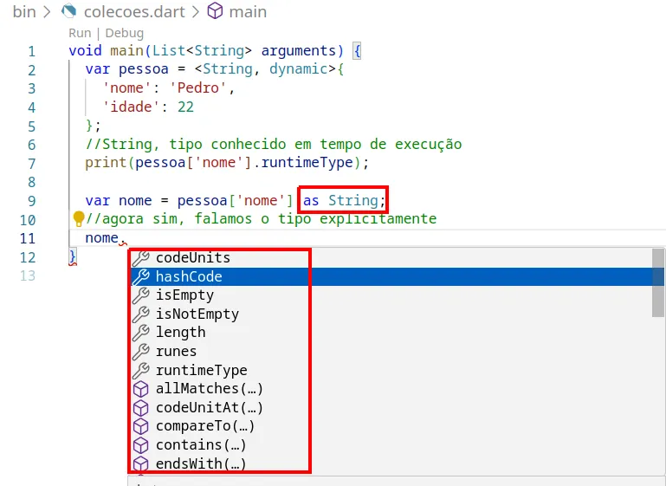Screen dimensions: 666x486
Task: Click closing brace on line 12
Action: (x=73, y=257)
